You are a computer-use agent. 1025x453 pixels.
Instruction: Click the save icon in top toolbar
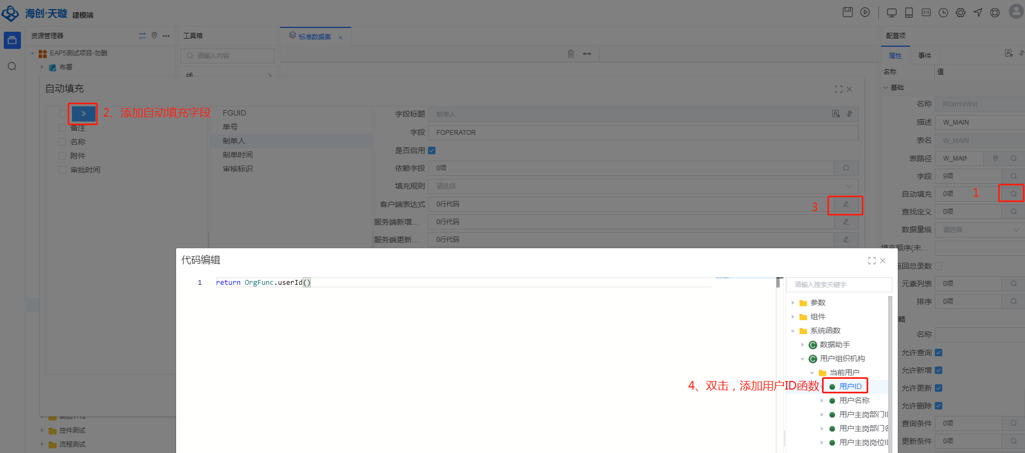tap(848, 12)
